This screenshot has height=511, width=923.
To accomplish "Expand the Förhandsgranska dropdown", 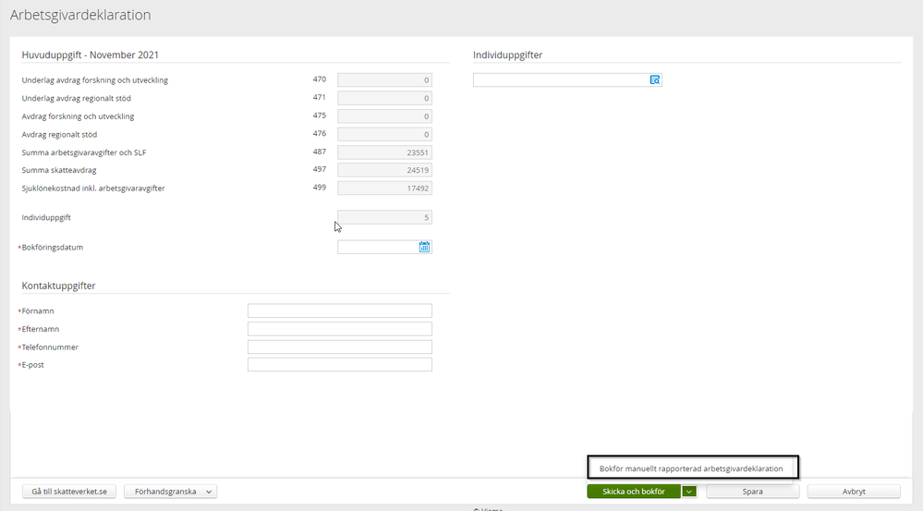I will (x=209, y=492).
